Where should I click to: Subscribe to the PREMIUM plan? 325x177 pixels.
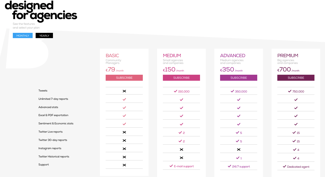(x=296, y=78)
